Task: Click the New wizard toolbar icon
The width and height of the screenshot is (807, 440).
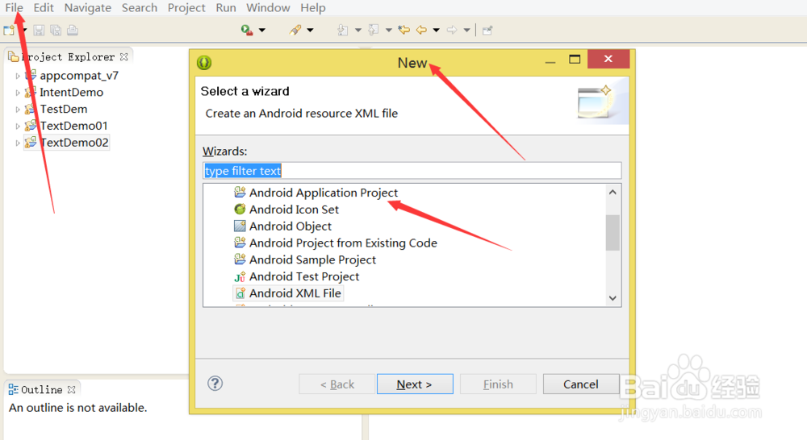Action: tap(9, 31)
